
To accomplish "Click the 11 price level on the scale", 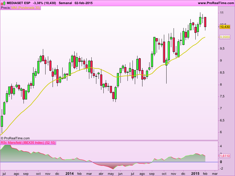I will pyautogui.click(x=222, y=13).
